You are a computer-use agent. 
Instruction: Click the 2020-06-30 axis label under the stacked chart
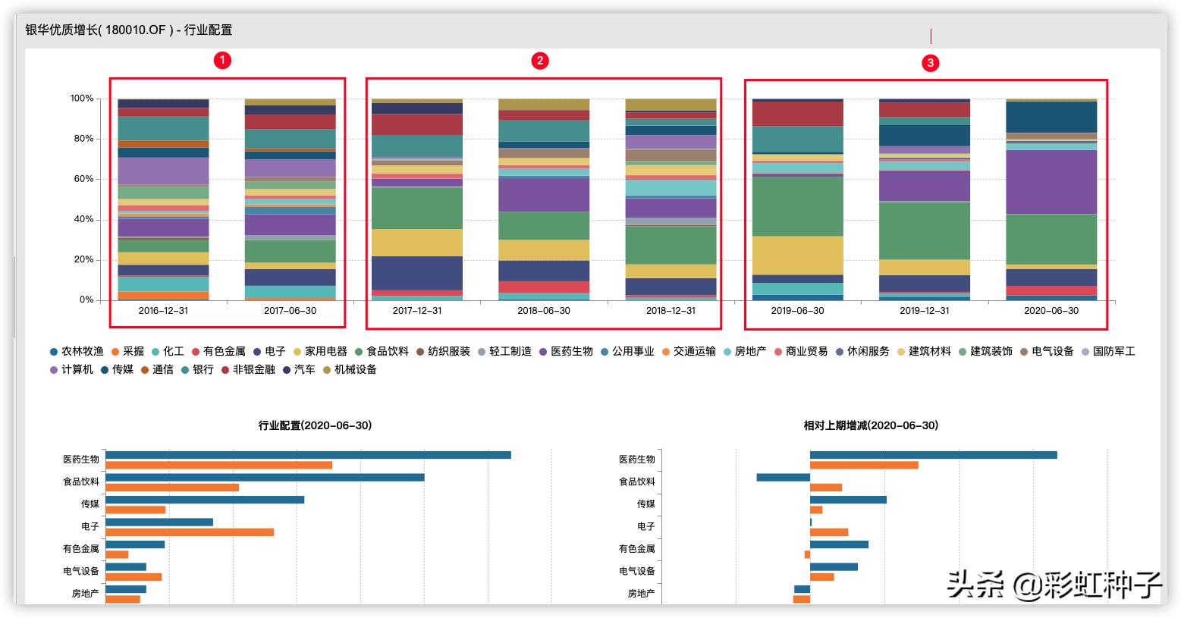point(1051,311)
